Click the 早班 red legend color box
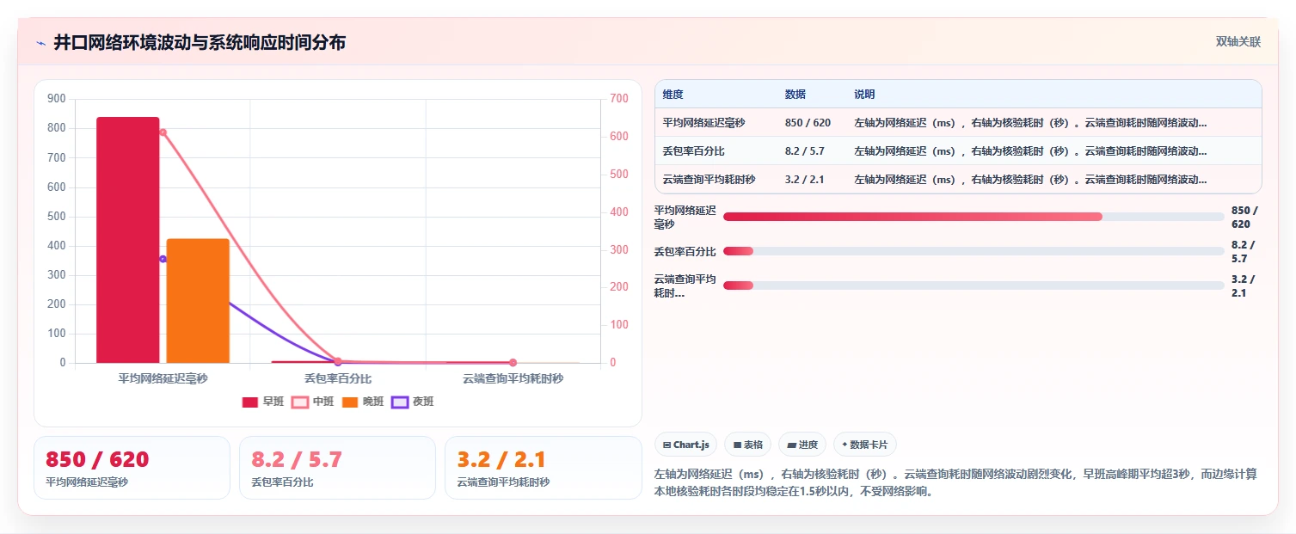This screenshot has width=1296, height=534. 250,402
